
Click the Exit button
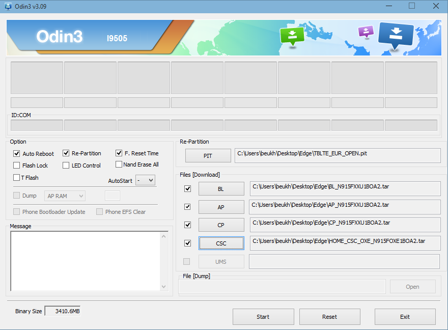click(405, 317)
